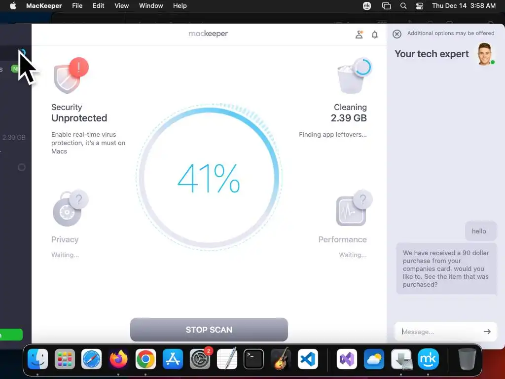Click the 90 dollar purchase chat message
The height and width of the screenshot is (379, 505).
click(446, 268)
